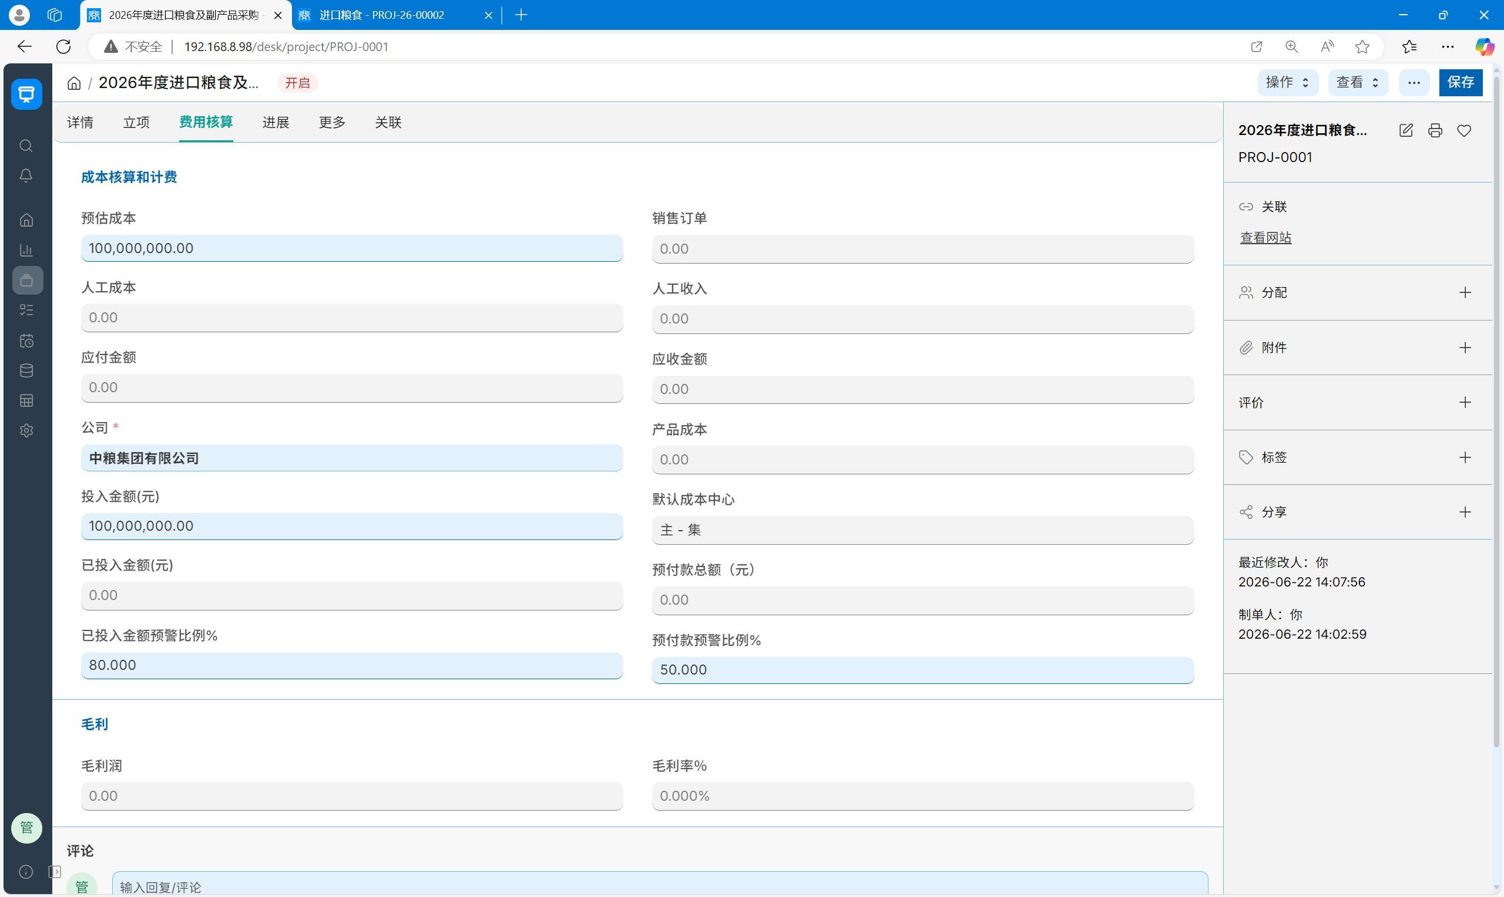Screen dimensions: 1504x897
Task: Open sidebar projects briefcase icon
Action: 27,281
